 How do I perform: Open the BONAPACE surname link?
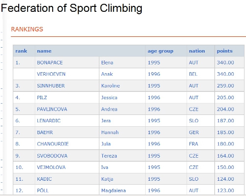[x=50, y=62]
